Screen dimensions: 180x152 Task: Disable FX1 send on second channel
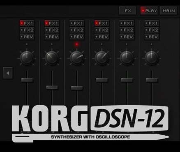point(52,23)
